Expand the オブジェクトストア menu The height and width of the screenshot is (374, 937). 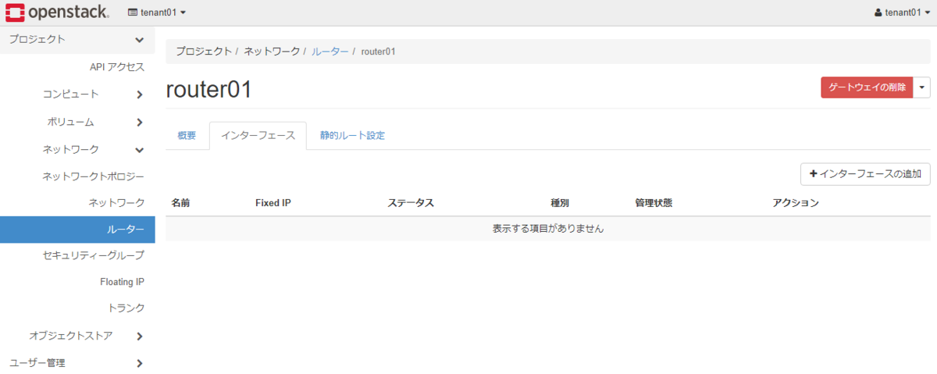(77, 336)
